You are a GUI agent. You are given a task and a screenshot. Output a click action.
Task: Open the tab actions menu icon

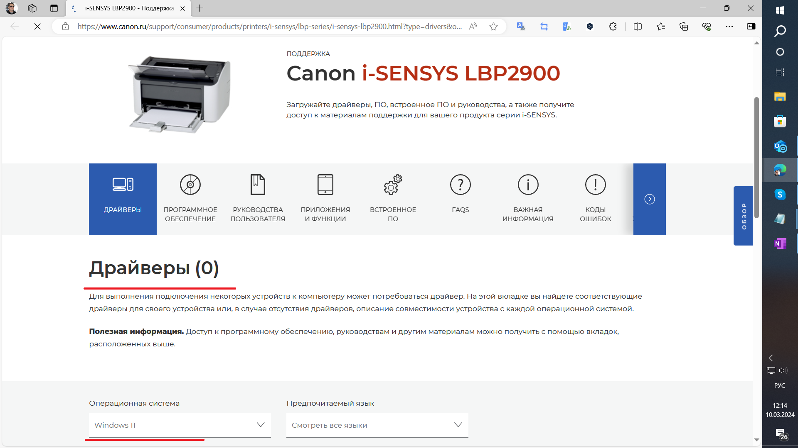[54, 8]
